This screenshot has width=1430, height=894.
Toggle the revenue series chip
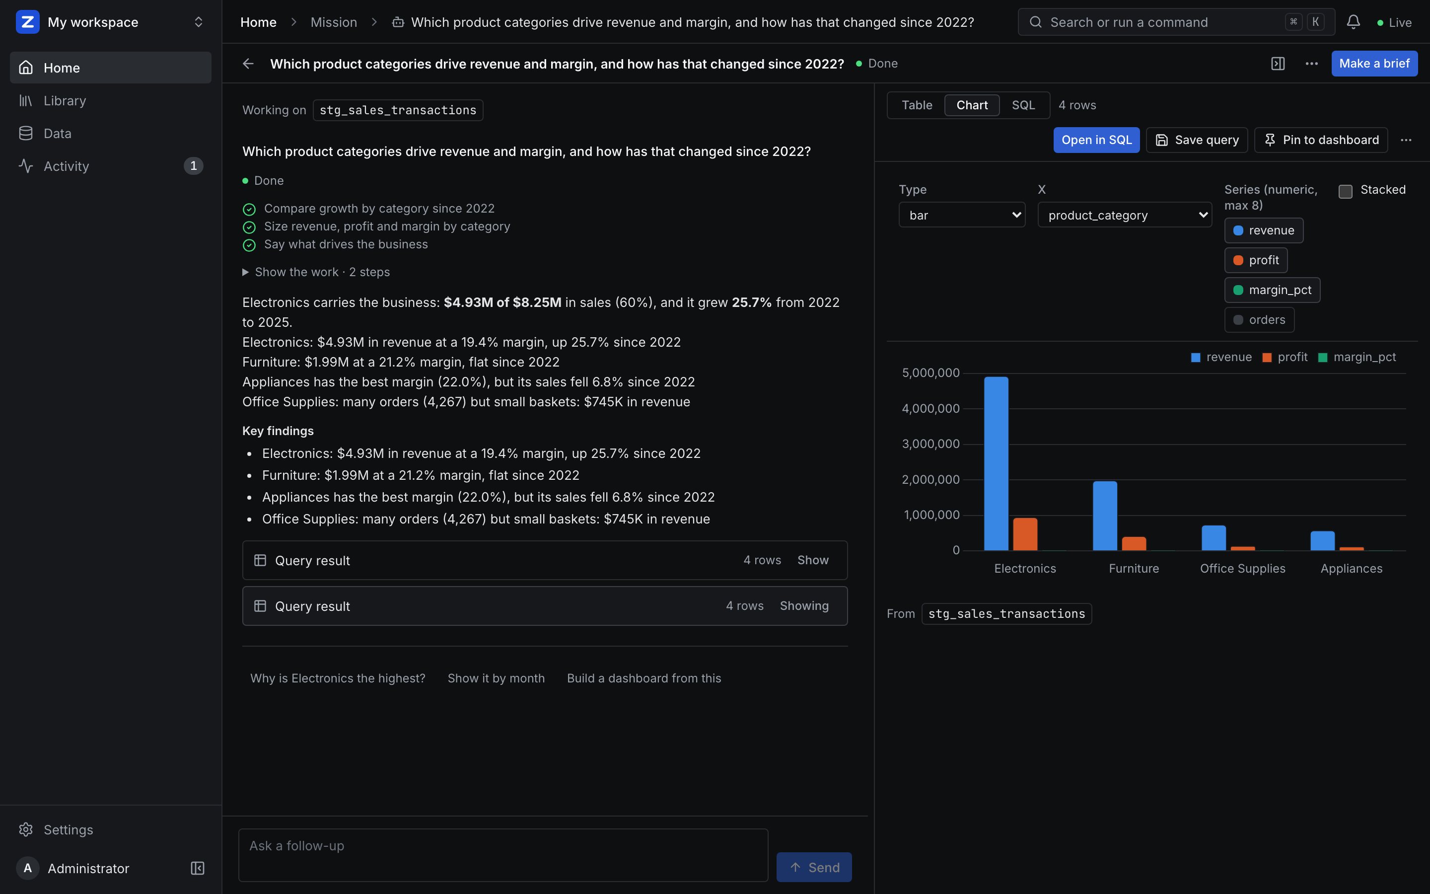pyautogui.click(x=1263, y=230)
